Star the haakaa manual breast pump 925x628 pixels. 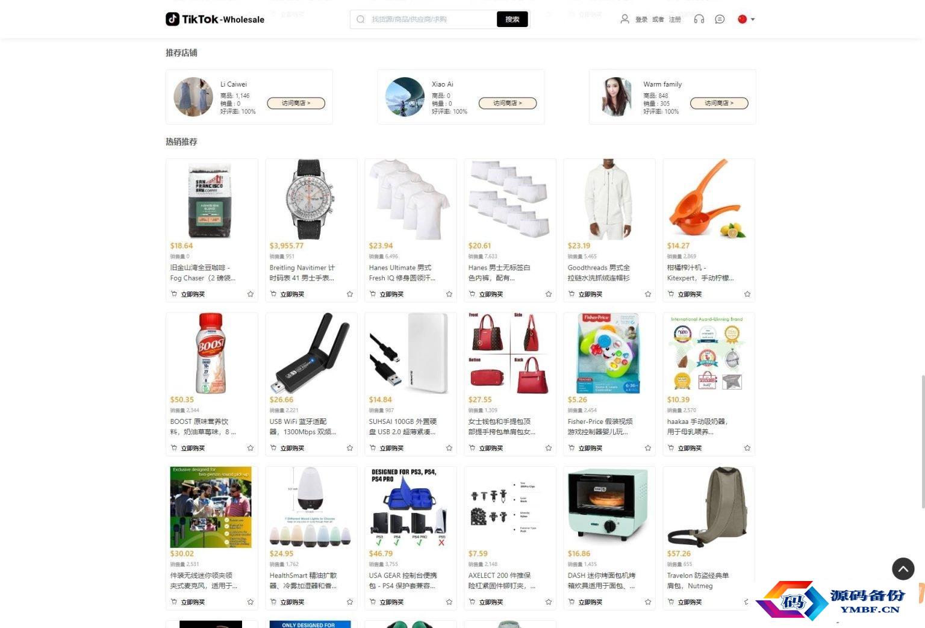747,448
